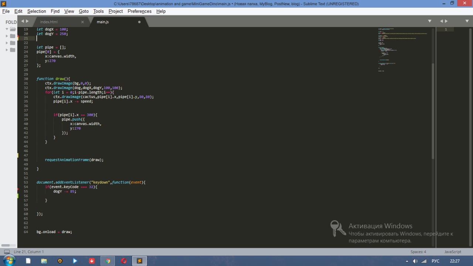Expand the last collapsed folder in sidebar

pyautogui.click(x=7, y=50)
